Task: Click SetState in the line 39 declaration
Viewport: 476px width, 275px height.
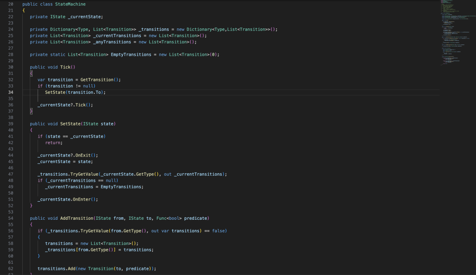Action: pyautogui.click(x=70, y=124)
